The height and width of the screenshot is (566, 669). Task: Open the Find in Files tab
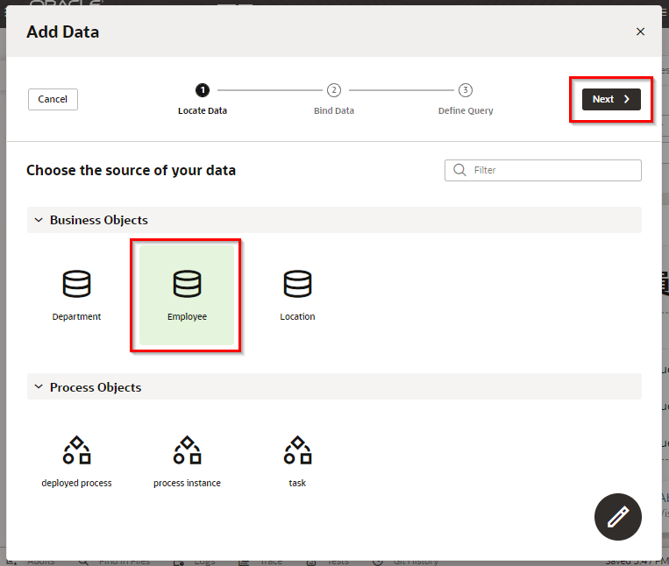[125, 562]
